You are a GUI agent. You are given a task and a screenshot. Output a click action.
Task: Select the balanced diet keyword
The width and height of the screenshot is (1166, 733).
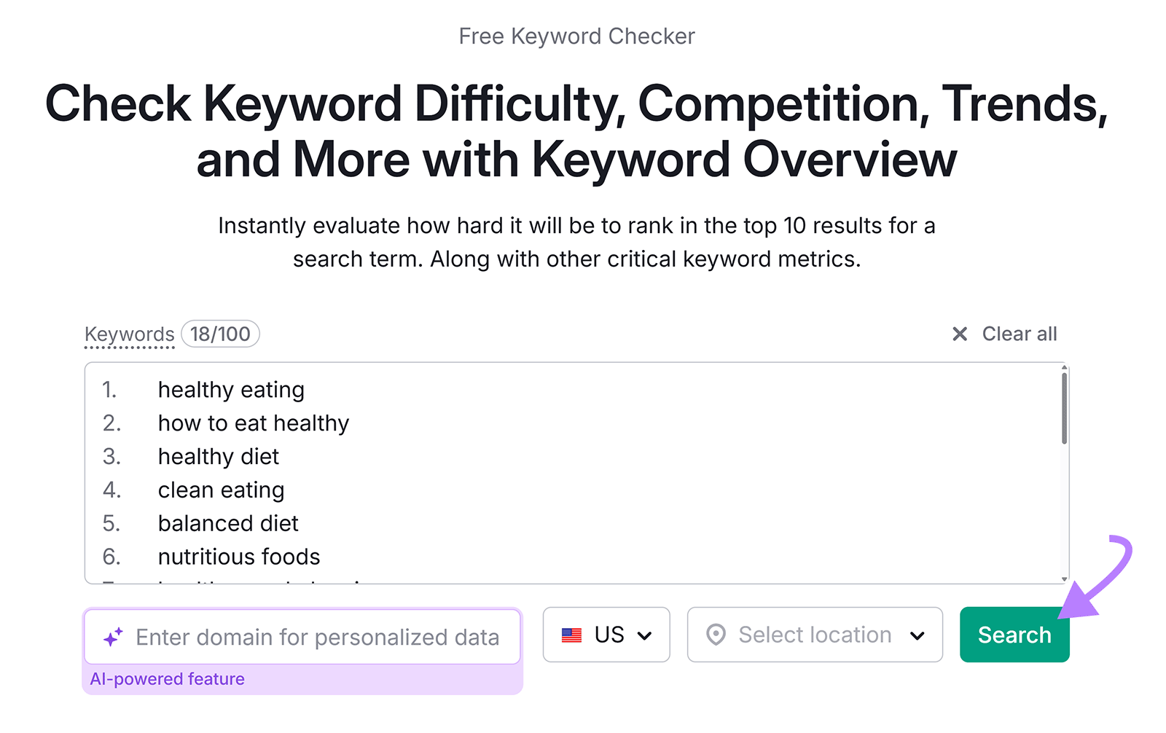[x=227, y=523]
